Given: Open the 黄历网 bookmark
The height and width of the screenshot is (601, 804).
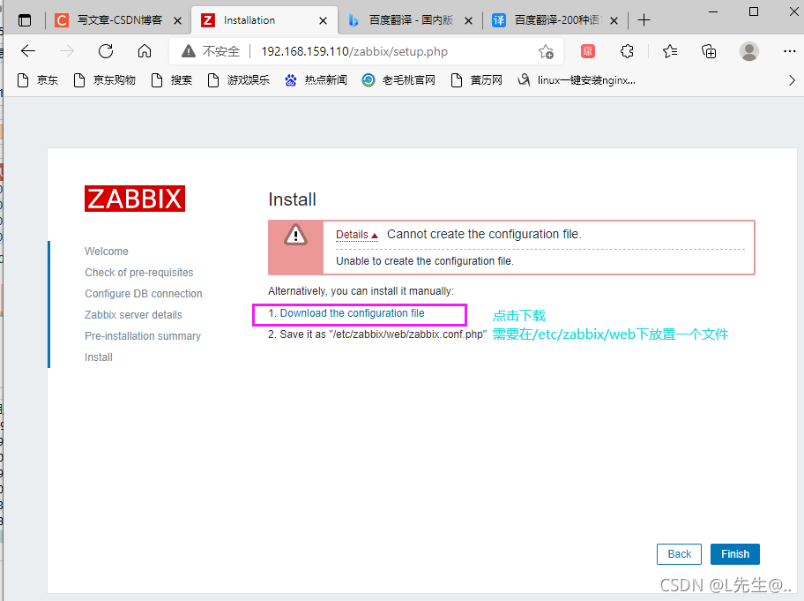Looking at the screenshot, I should point(476,80).
